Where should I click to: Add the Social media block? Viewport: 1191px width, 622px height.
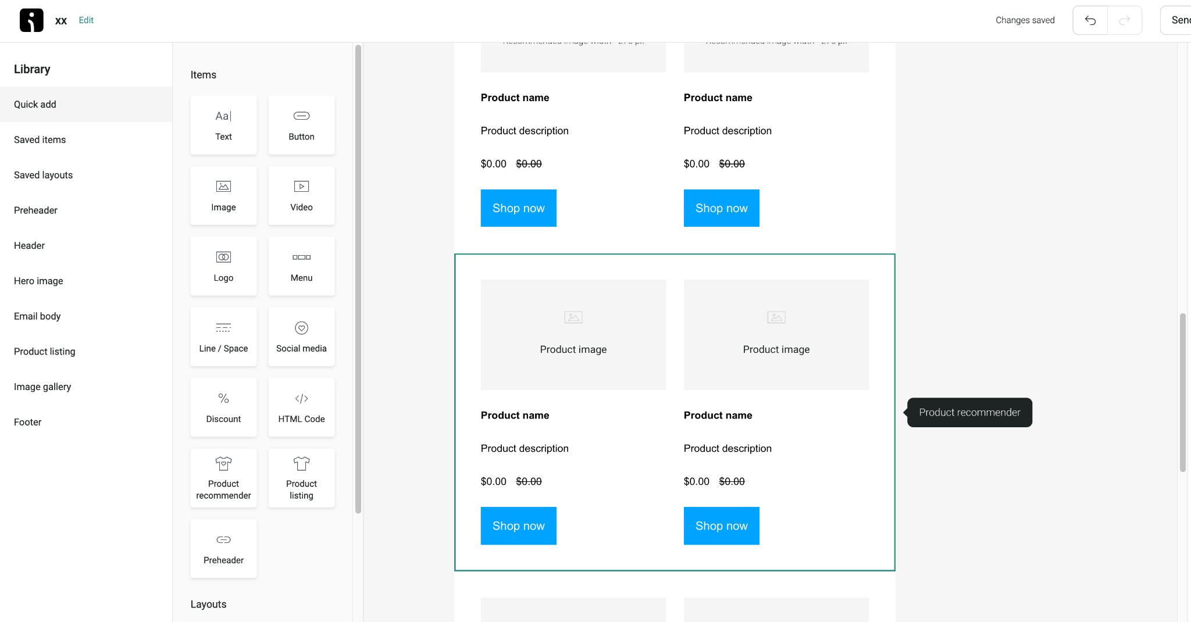pyautogui.click(x=301, y=337)
